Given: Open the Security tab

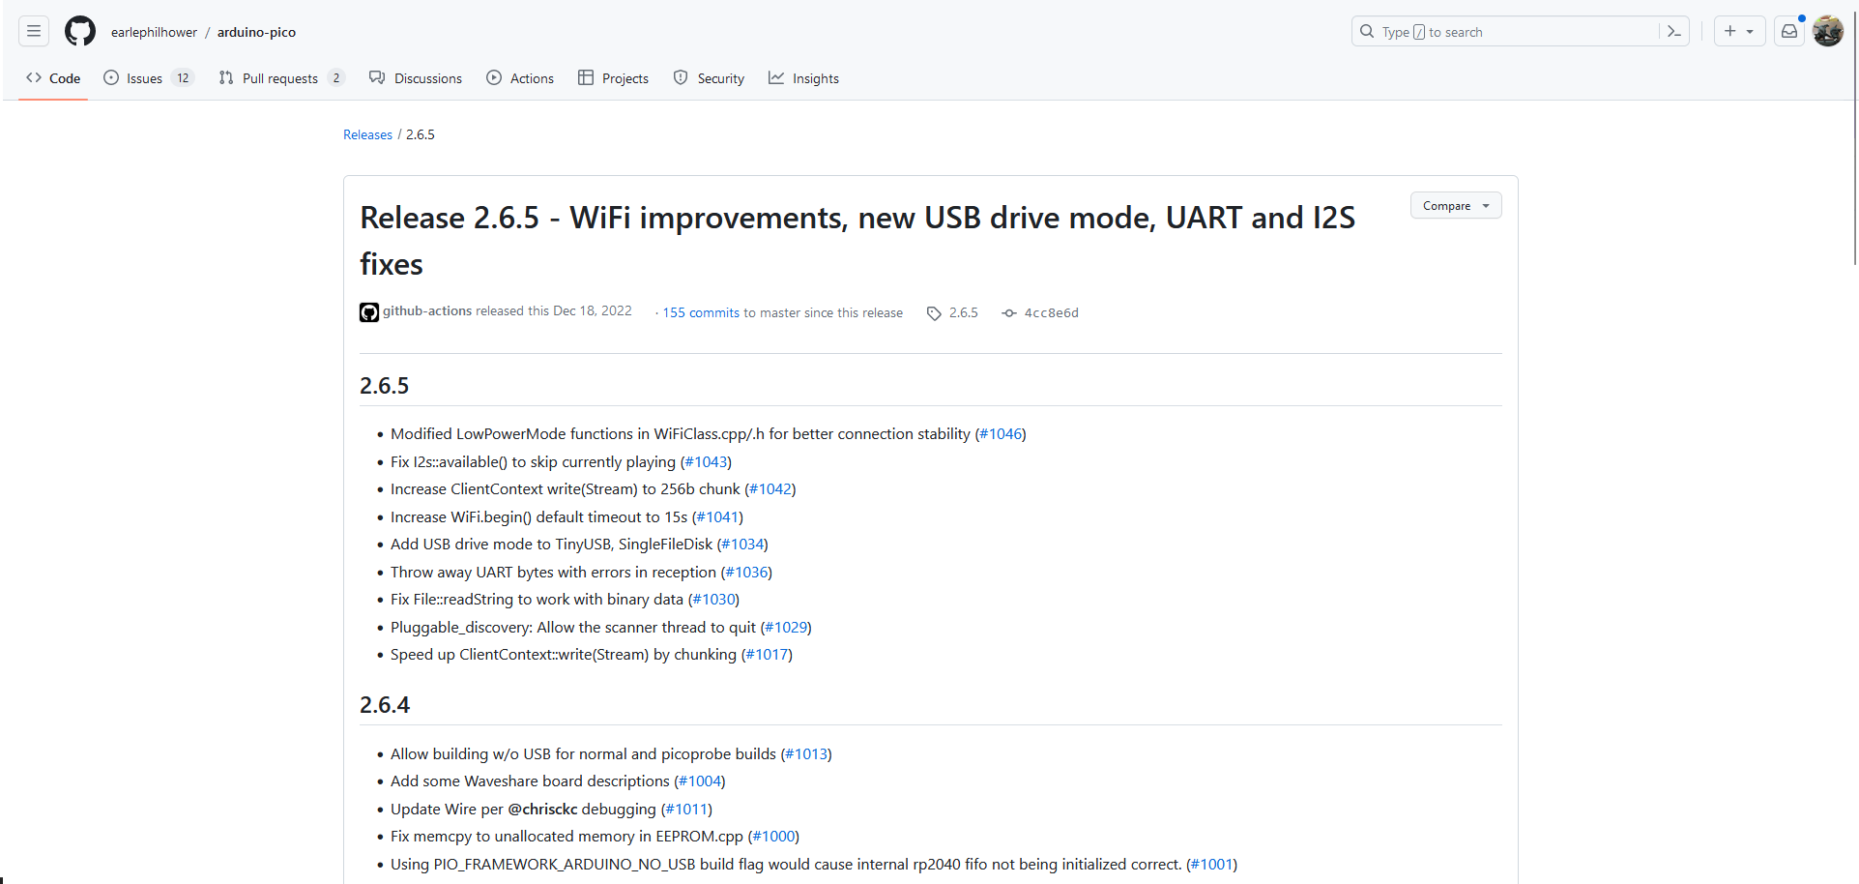Looking at the screenshot, I should [x=709, y=78].
